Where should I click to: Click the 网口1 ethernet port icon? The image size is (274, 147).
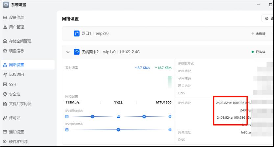point(77,33)
